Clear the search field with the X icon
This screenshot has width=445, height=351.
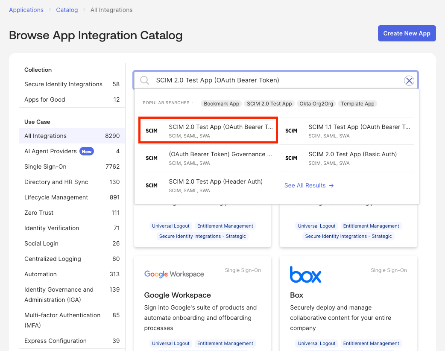(x=409, y=81)
